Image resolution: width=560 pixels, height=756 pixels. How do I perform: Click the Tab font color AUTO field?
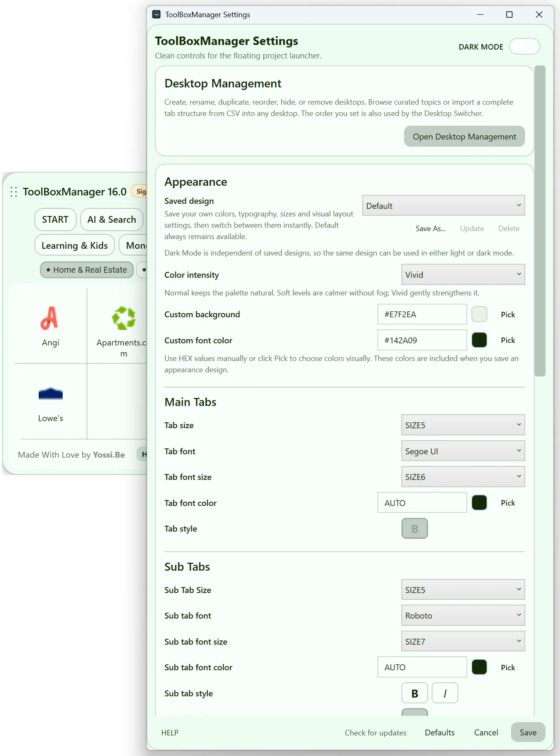tap(422, 503)
